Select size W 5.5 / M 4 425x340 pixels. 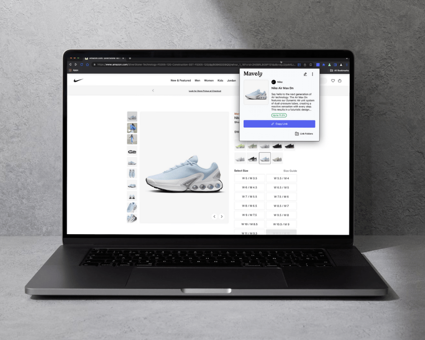coord(281,178)
